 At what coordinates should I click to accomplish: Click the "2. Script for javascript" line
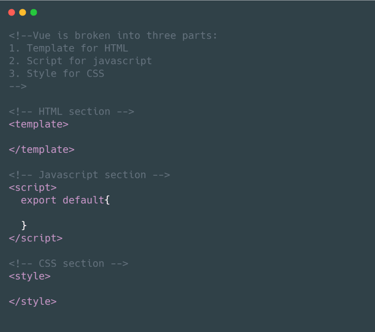[80, 61]
